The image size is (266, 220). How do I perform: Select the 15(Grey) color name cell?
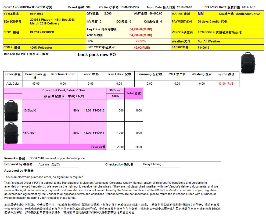29,133
